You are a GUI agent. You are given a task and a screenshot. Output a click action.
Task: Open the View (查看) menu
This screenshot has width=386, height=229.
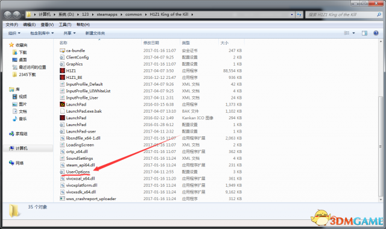click(x=47, y=25)
